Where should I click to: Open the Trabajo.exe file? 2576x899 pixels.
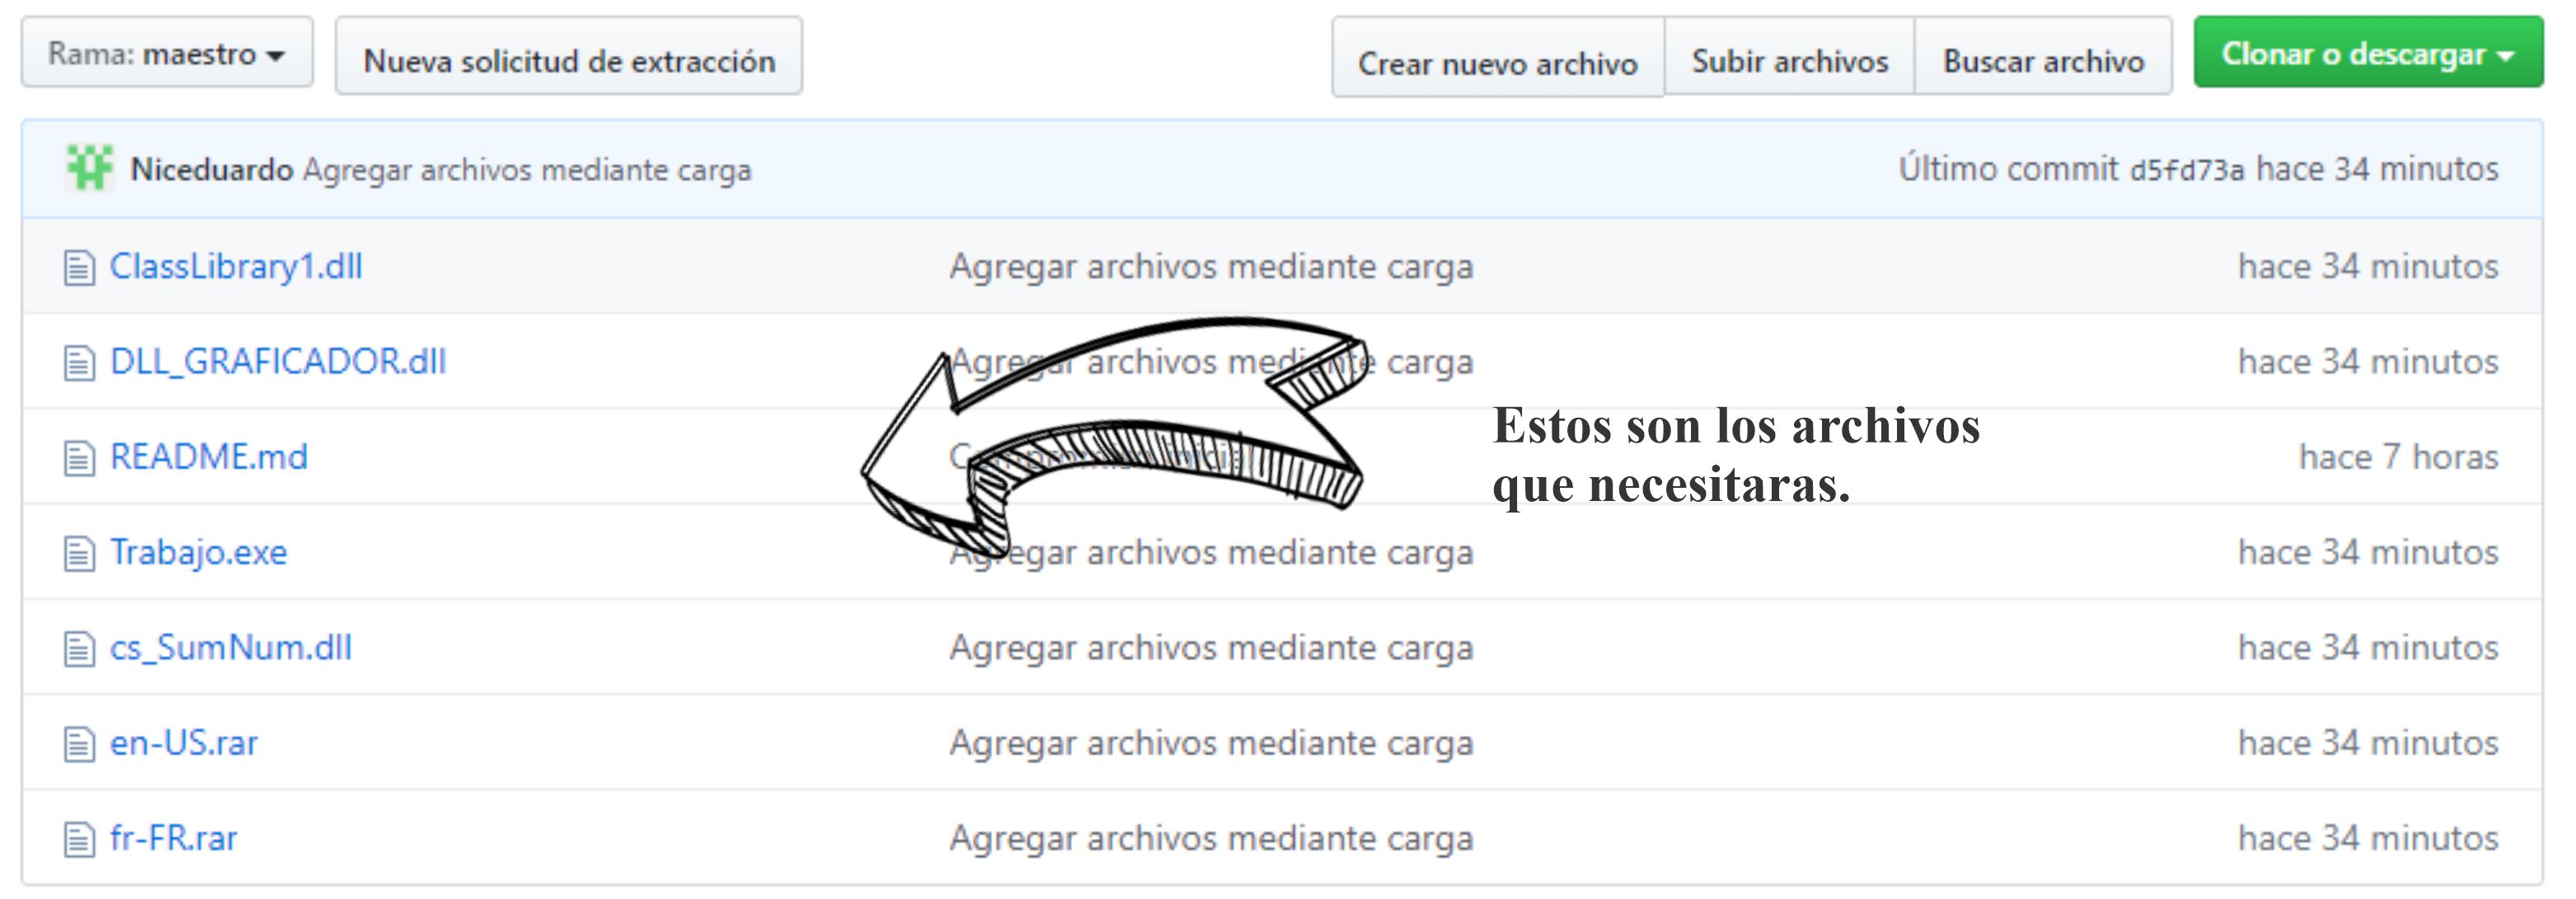click(x=199, y=551)
